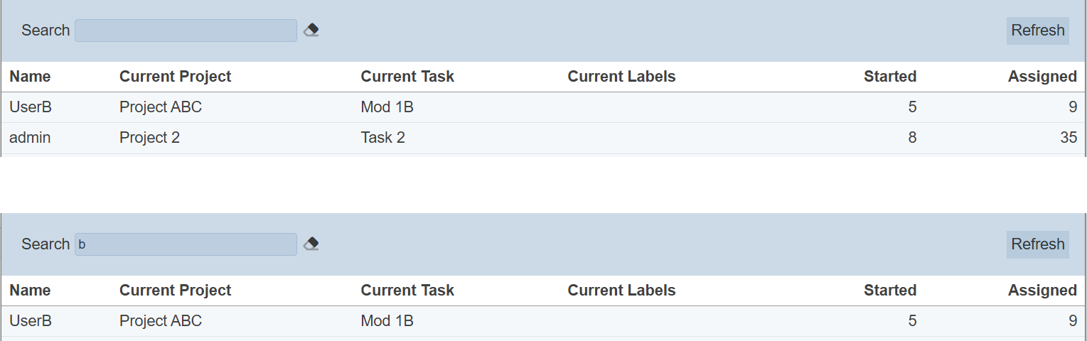
Task: Focus the empty Search input field
Action: 186,31
